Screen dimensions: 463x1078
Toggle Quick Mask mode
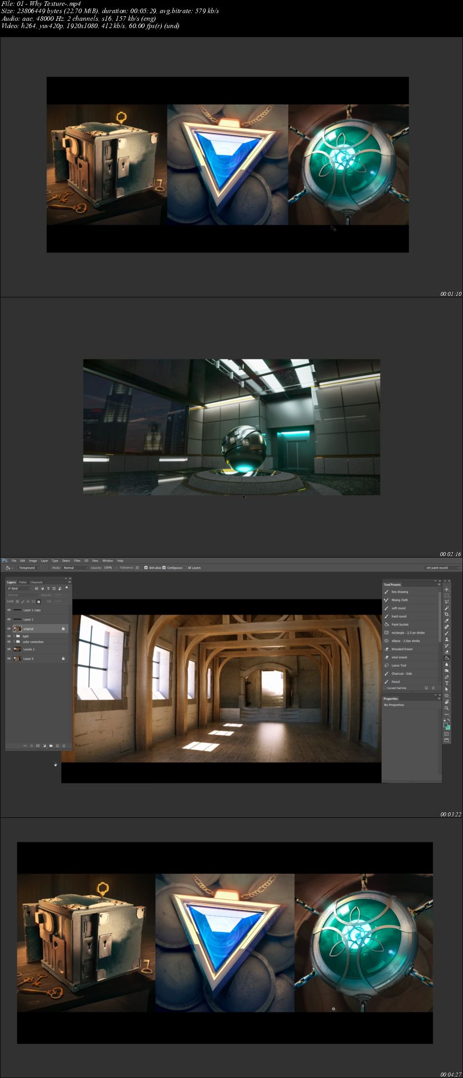447,734
